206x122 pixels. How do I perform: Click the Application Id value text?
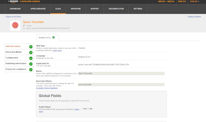tap(103, 65)
